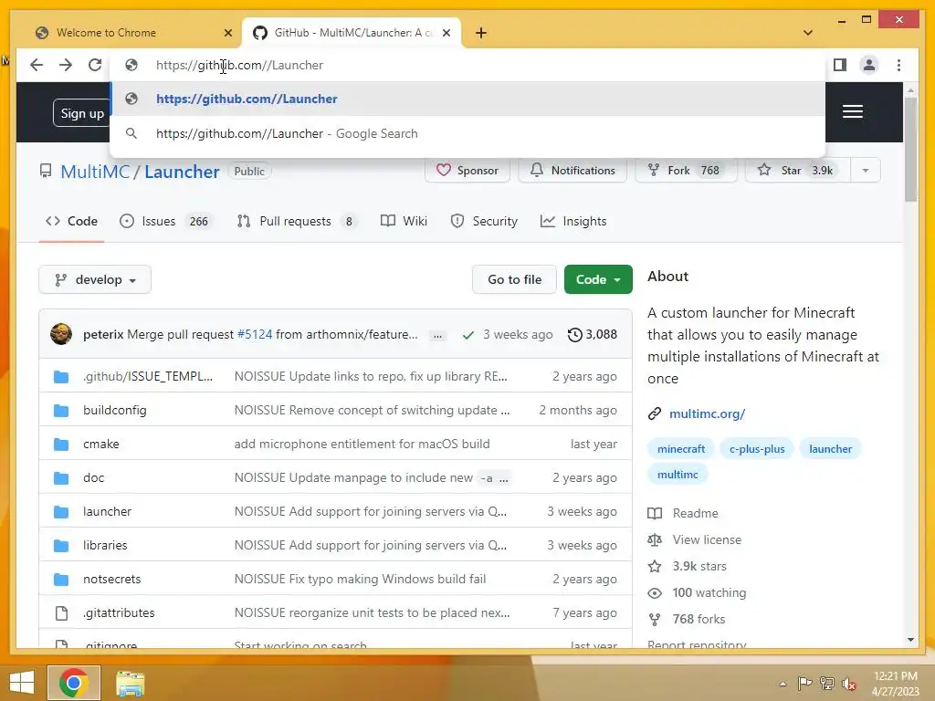The width and height of the screenshot is (935, 701).
Task: Select the c-plus-plus topic tag
Action: 757,449
